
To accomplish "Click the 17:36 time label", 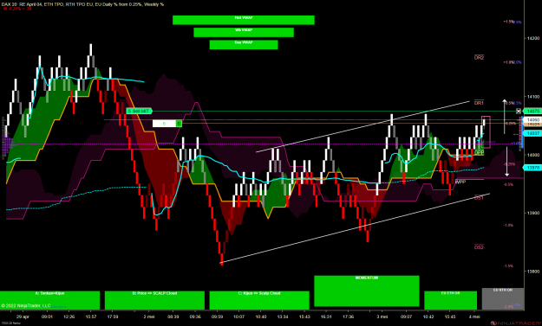I will coord(348,316).
